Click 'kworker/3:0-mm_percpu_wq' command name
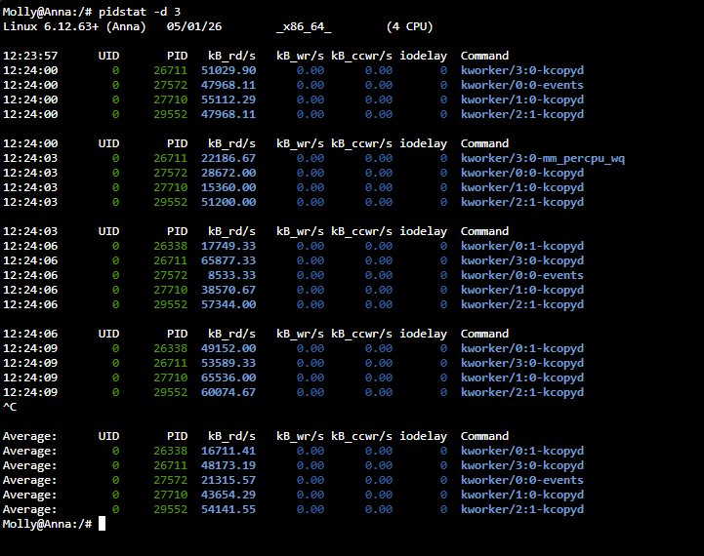This screenshot has width=704, height=556. coord(543,159)
